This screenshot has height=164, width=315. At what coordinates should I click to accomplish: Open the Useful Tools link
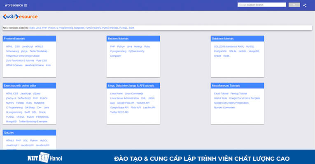pos(221,98)
